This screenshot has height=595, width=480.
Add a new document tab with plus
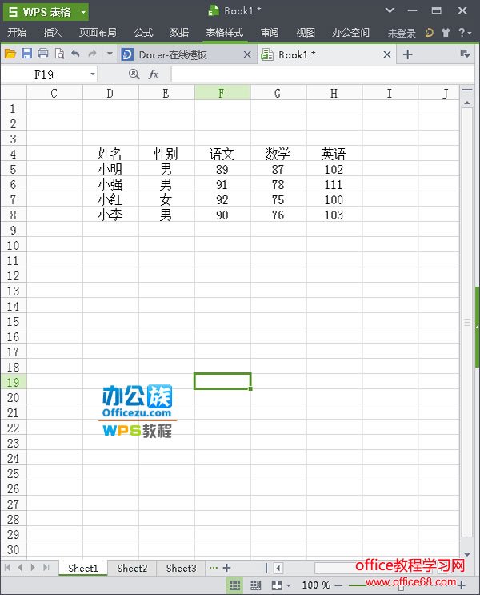point(407,54)
